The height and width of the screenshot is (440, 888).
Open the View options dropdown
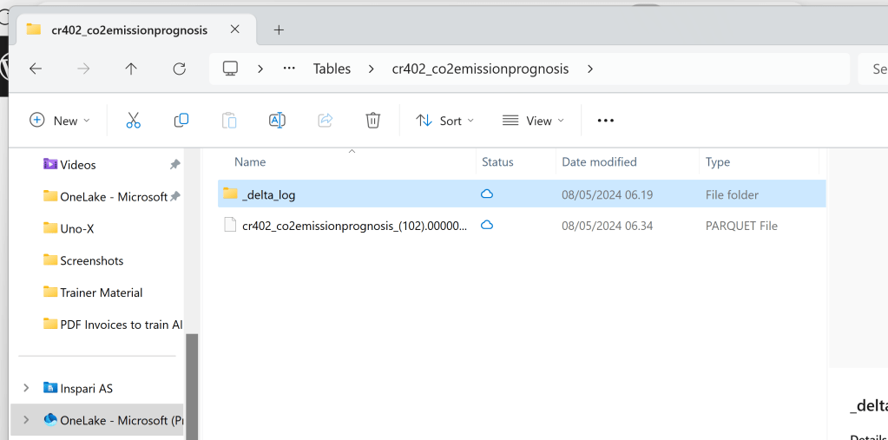click(x=533, y=121)
